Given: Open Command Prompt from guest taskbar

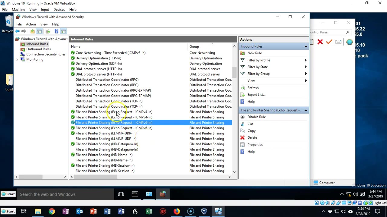Looking at the screenshot, I should coord(135,194).
